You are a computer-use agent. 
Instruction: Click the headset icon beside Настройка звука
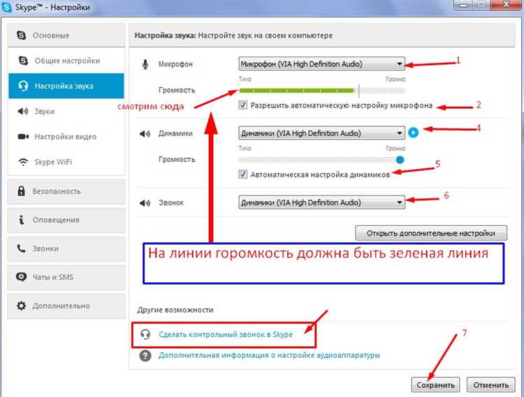click(23, 86)
